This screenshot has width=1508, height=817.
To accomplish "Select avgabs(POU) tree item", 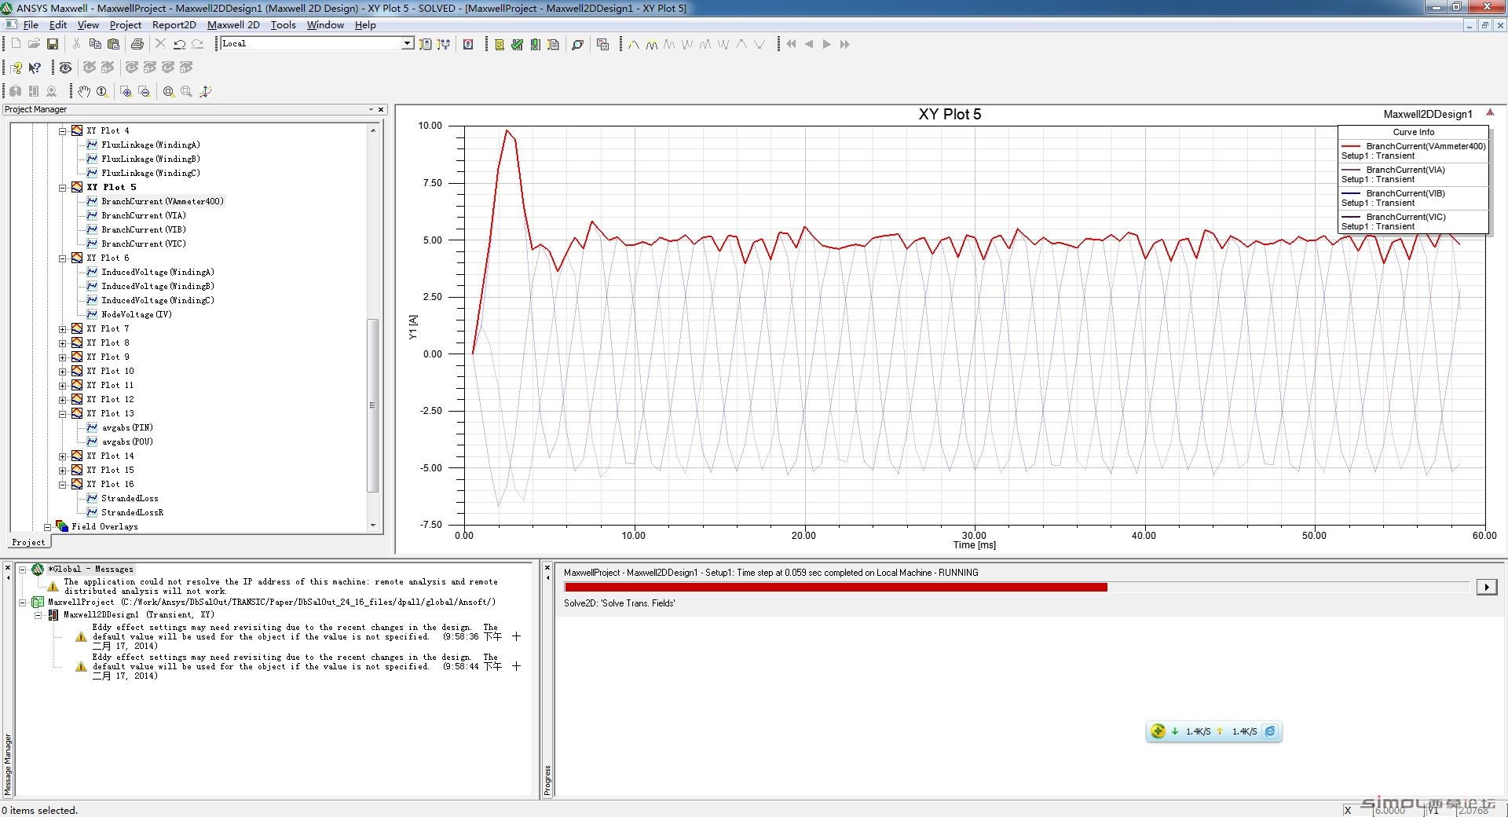I will click(127, 442).
